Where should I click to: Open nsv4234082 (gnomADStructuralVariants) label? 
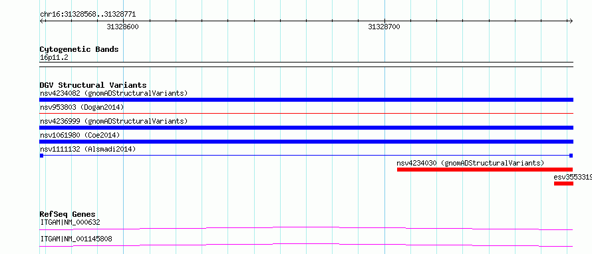point(114,93)
